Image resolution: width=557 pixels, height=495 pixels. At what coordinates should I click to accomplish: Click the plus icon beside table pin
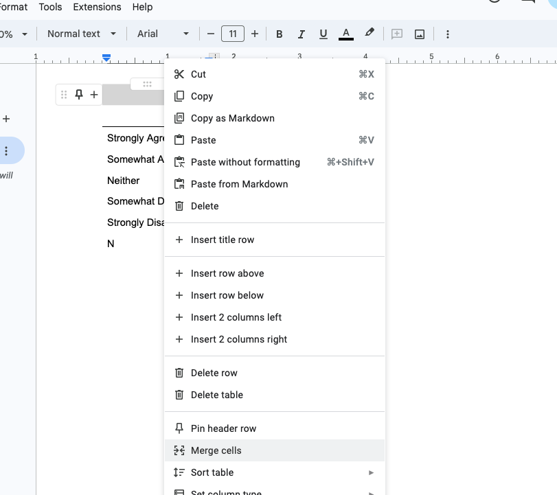(94, 95)
